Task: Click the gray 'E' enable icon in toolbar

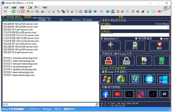Action: click(x=19, y=11)
